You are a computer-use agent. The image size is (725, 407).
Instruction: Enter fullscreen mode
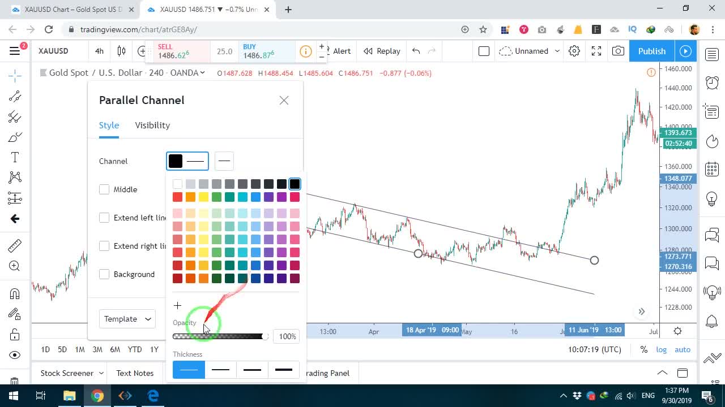[596, 51]
